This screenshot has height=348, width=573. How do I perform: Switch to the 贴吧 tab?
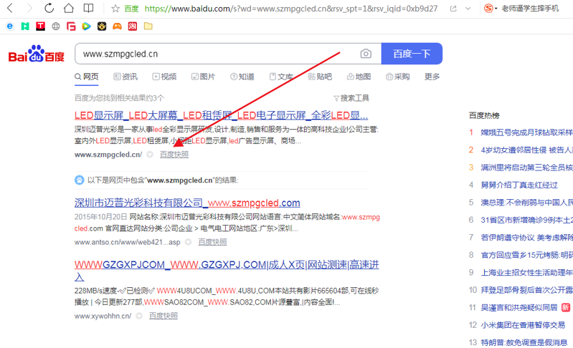320,77
